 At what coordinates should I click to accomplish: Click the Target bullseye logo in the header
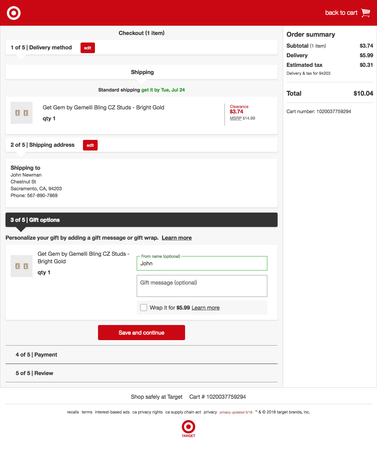pyautogui.click(x=13, y=13)
